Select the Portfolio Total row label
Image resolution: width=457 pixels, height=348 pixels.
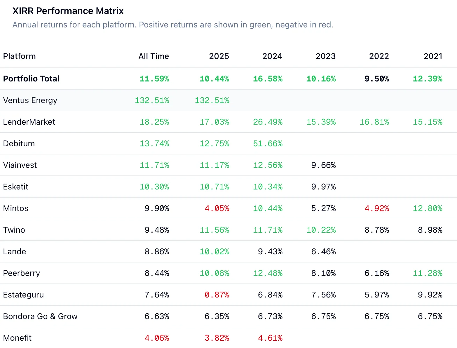[x=31, y=79]
